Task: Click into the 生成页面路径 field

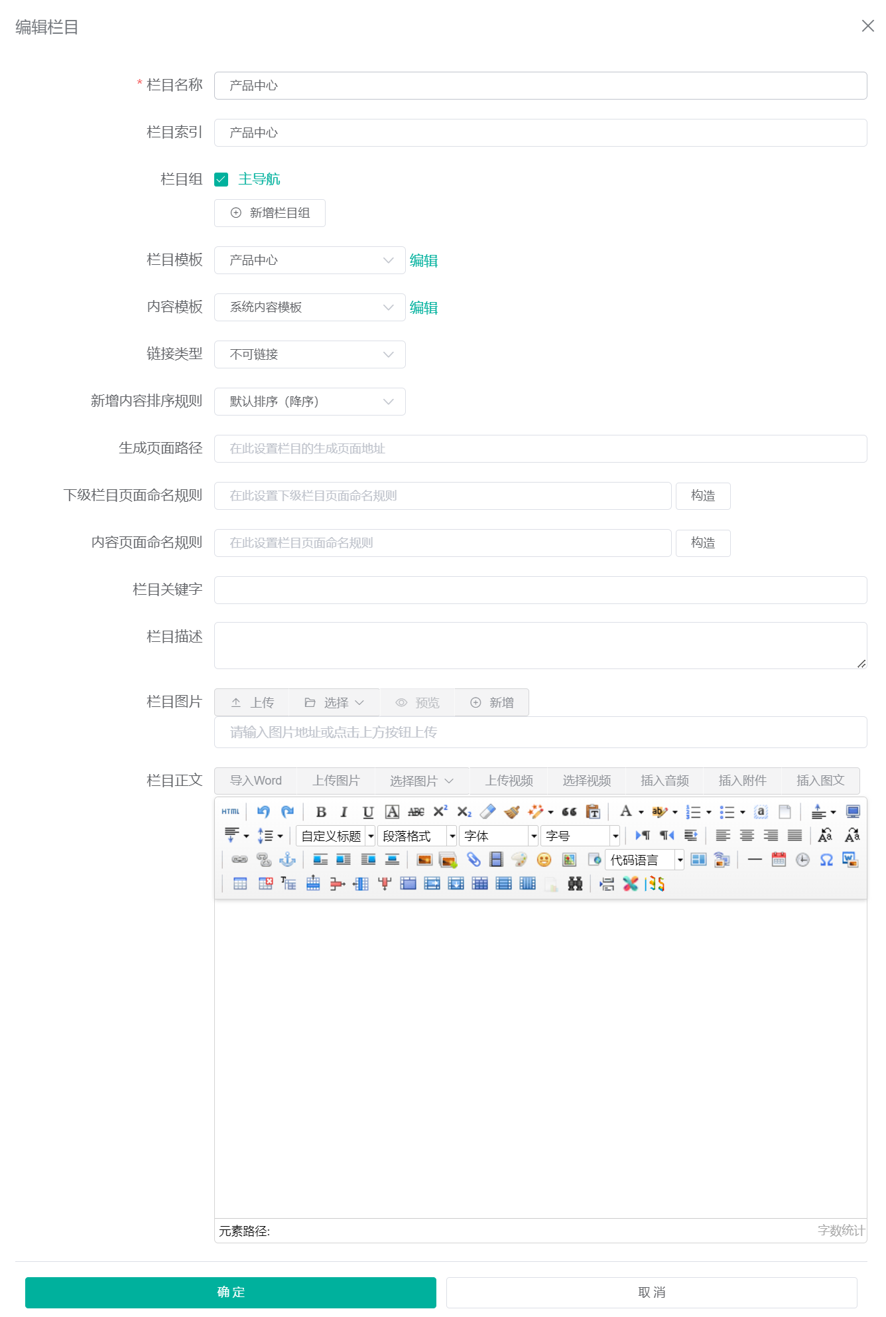Action: click(540, 449)
